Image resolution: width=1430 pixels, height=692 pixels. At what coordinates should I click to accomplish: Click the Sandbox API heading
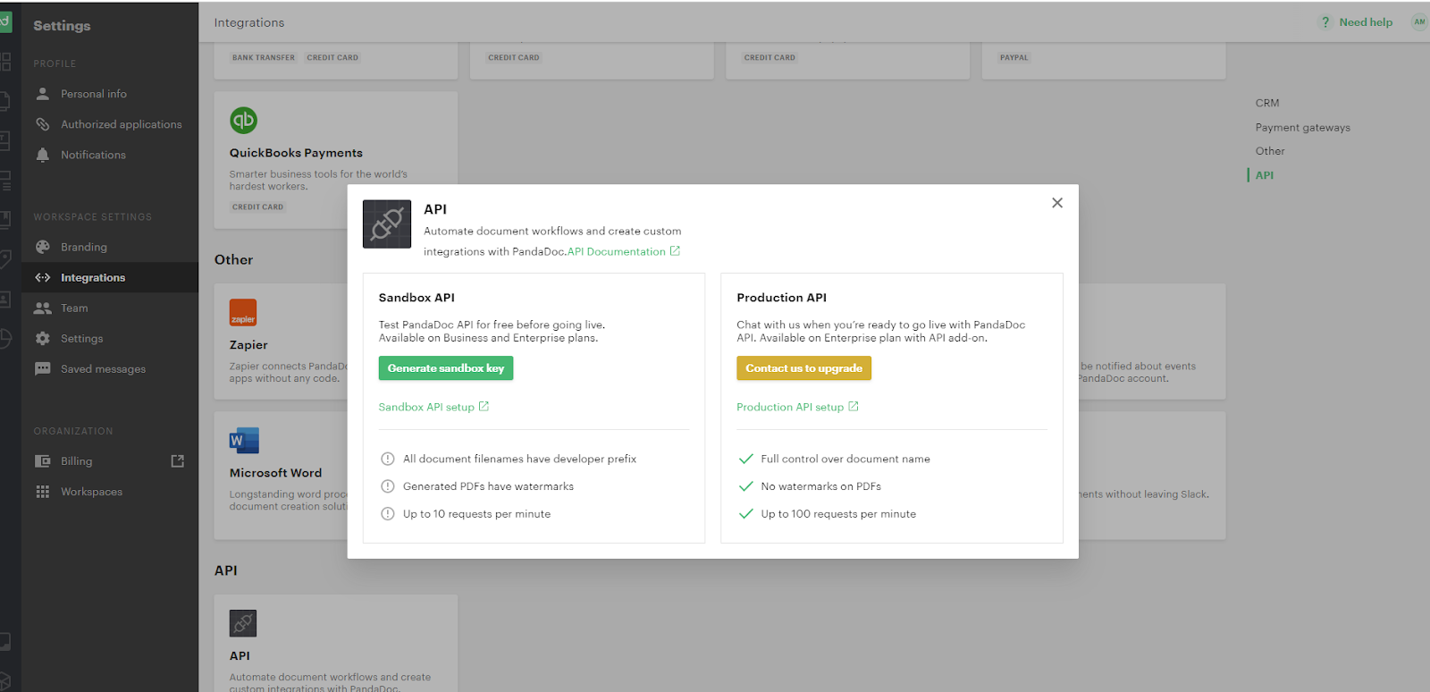point(416,298)
